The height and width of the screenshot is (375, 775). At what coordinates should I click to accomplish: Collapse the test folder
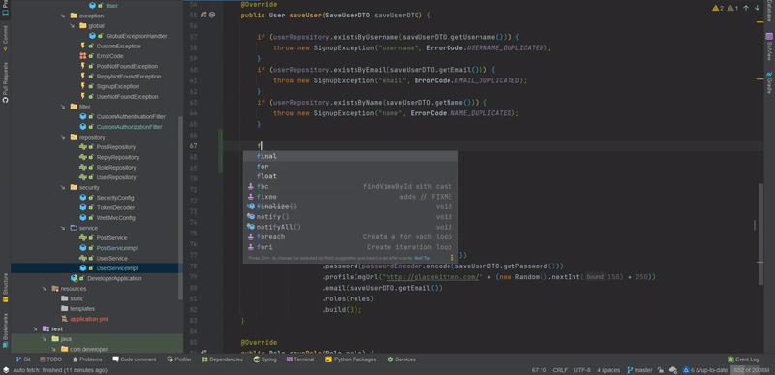click(35, 328)
